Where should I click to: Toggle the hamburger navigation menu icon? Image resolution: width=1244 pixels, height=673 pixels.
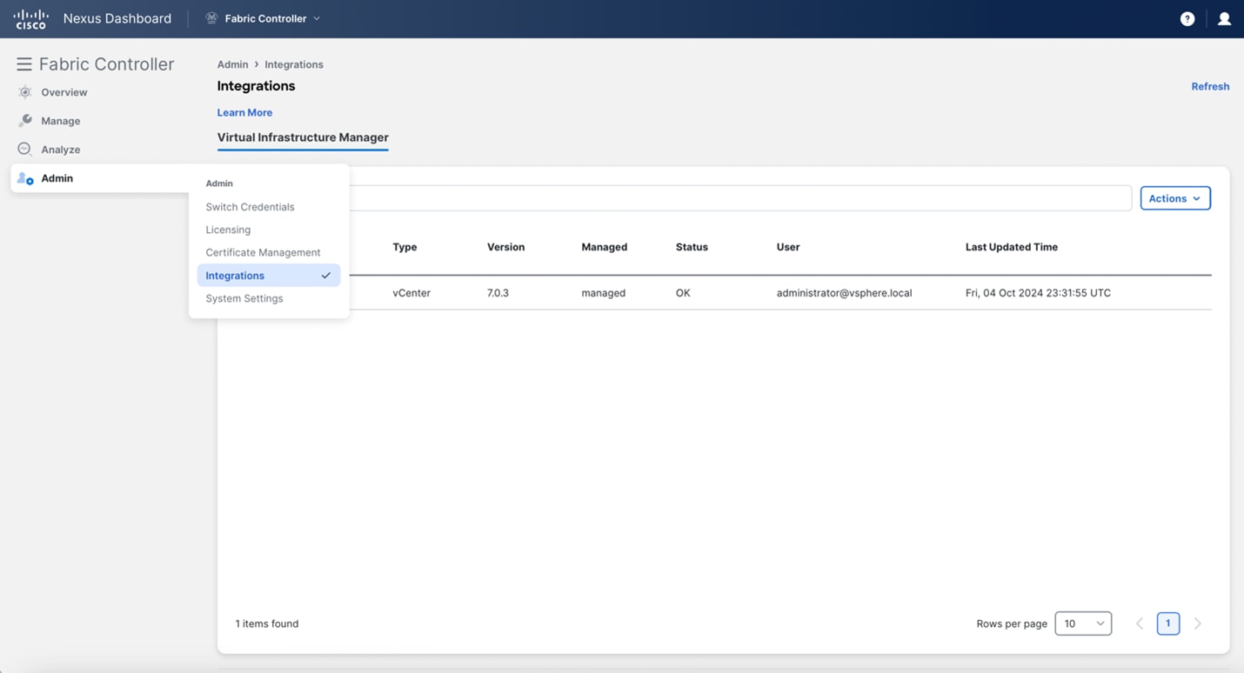click(x=24, y=64)
